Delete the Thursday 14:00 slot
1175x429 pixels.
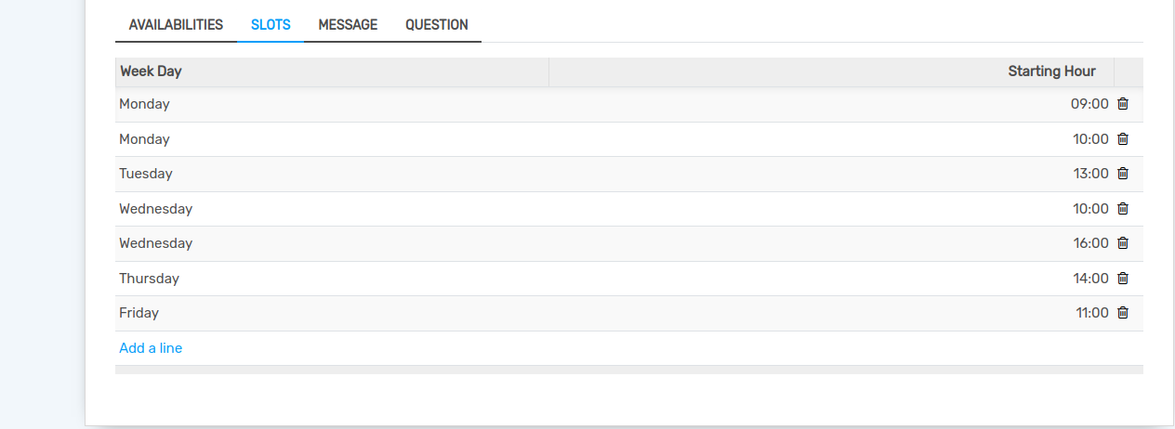[x=1122, y=279]
